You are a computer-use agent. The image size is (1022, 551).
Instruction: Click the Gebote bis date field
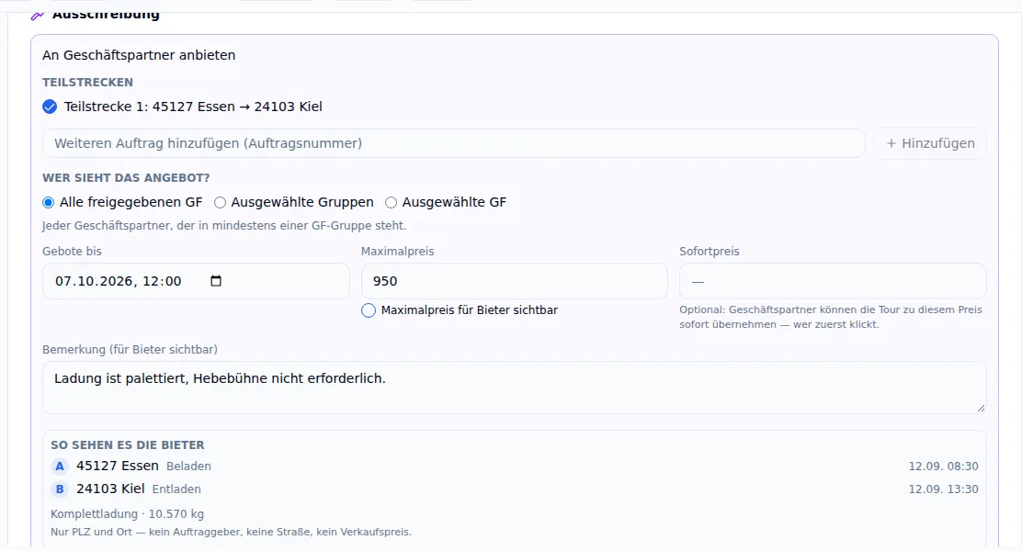[196, 281]
